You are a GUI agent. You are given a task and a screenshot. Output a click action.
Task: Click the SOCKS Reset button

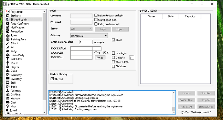(x=100, y=58)
